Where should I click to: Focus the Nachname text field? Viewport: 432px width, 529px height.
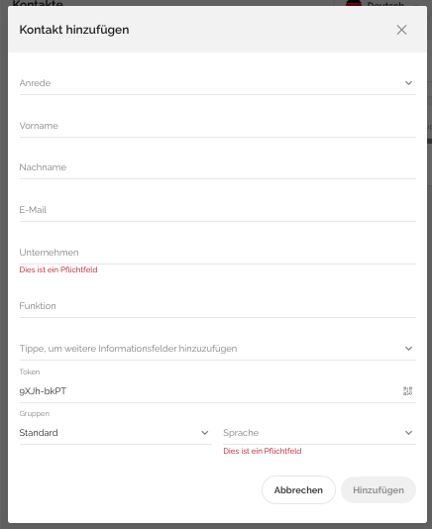[218, 167]
